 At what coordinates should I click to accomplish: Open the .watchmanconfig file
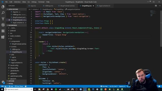pyautogui.click(x=16, y=76)
